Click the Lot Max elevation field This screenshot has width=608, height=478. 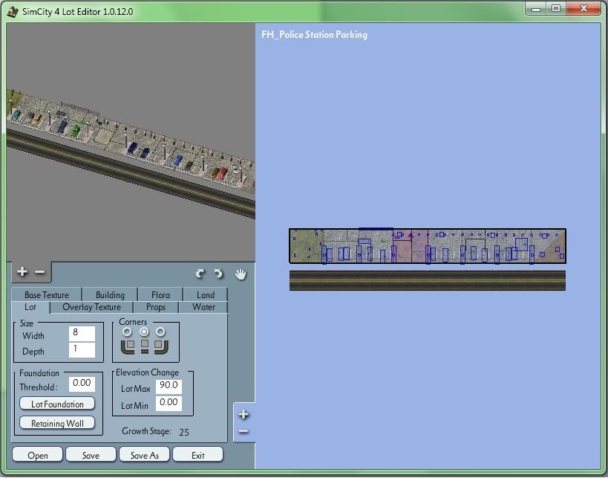pyautogui.click(x=169, y=387)
